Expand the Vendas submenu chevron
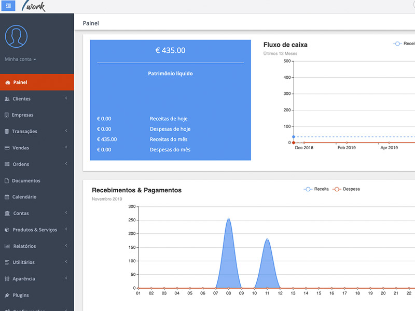This screenshot has width=415, height=311. click(66, 148)
